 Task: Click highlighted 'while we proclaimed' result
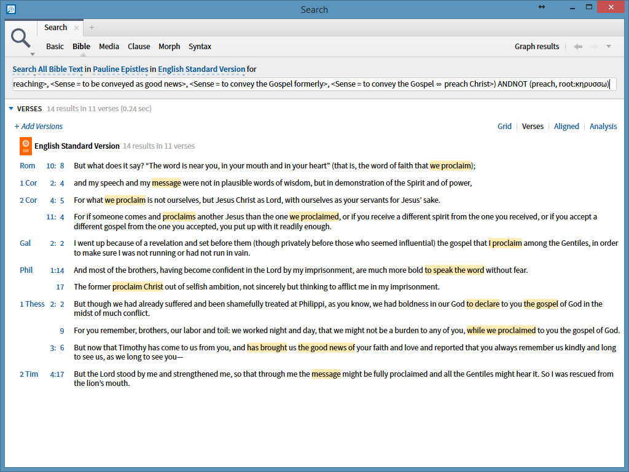click(501, 330)
